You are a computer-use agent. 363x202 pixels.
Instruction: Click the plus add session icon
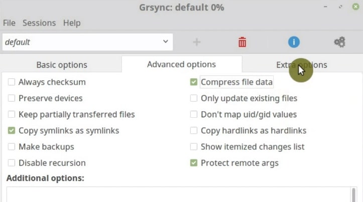coord(196,42)
